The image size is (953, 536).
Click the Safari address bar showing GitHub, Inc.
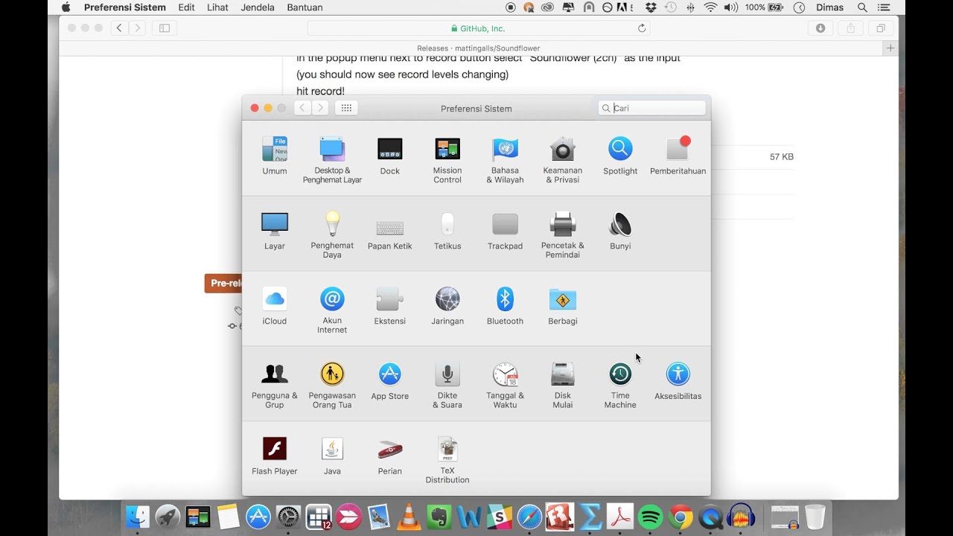[478, 28]
